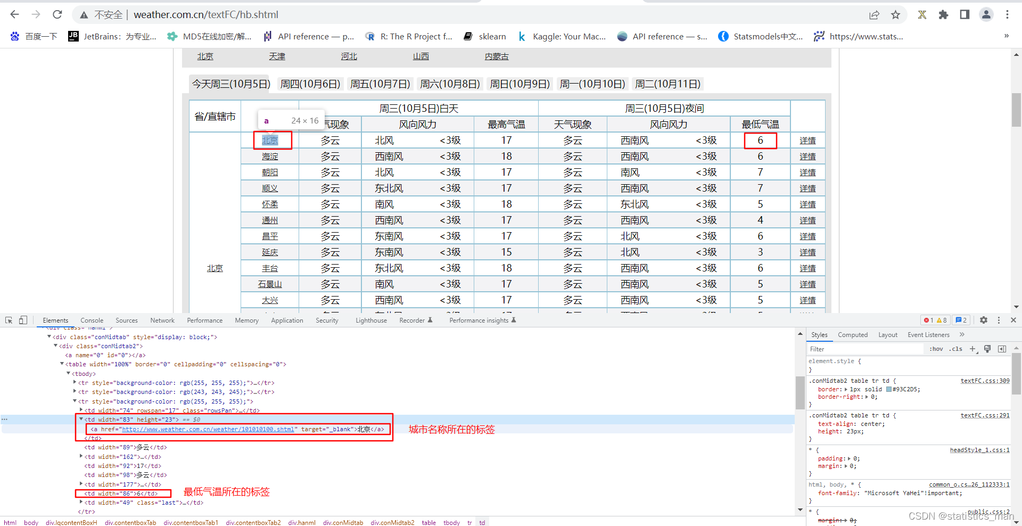
Task: Open the browser extensions puzzle icon
Action: (944, 14)
